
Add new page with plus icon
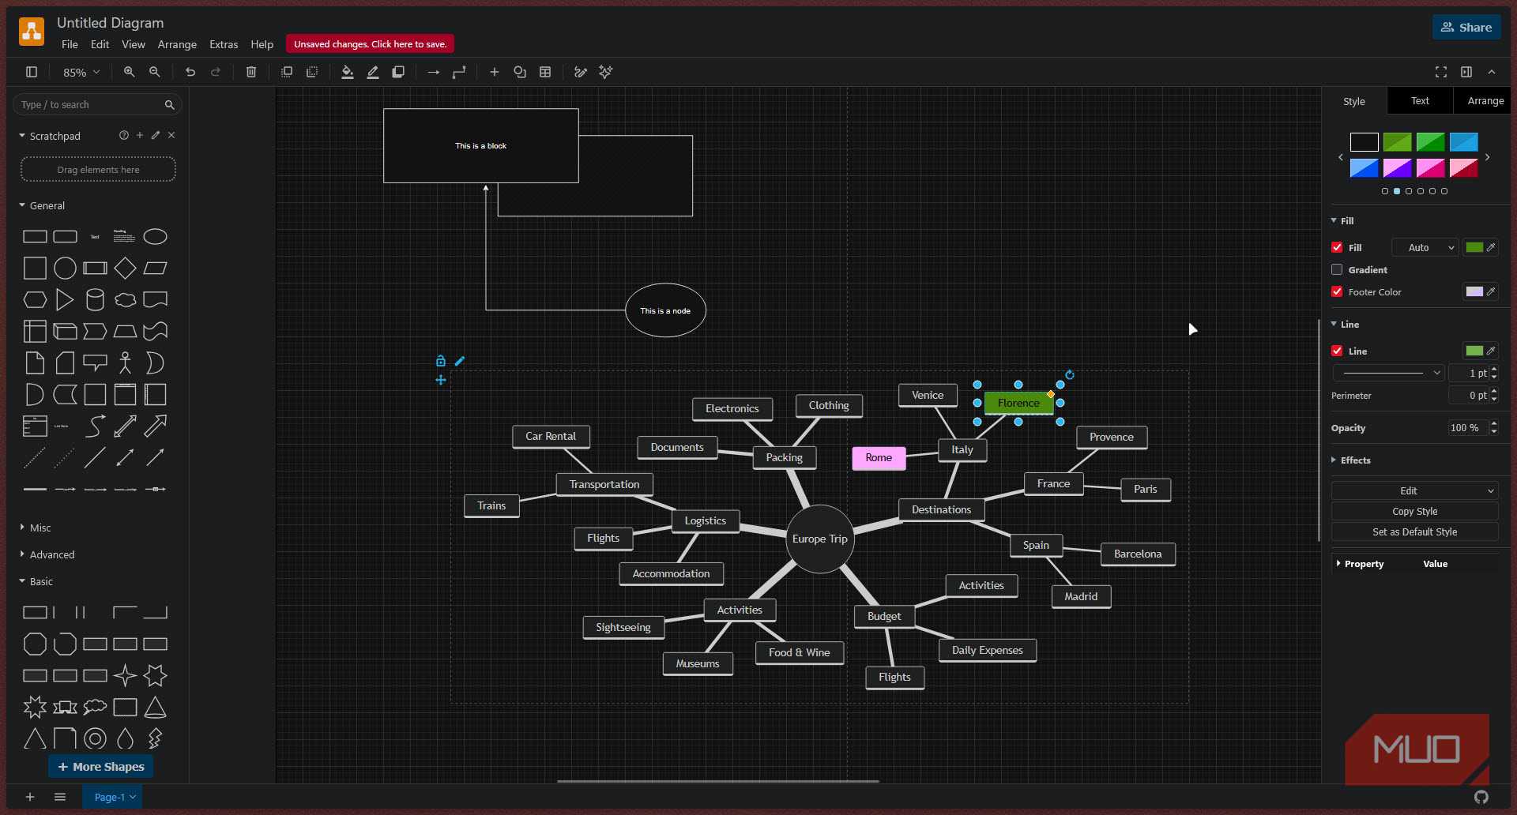30,797
